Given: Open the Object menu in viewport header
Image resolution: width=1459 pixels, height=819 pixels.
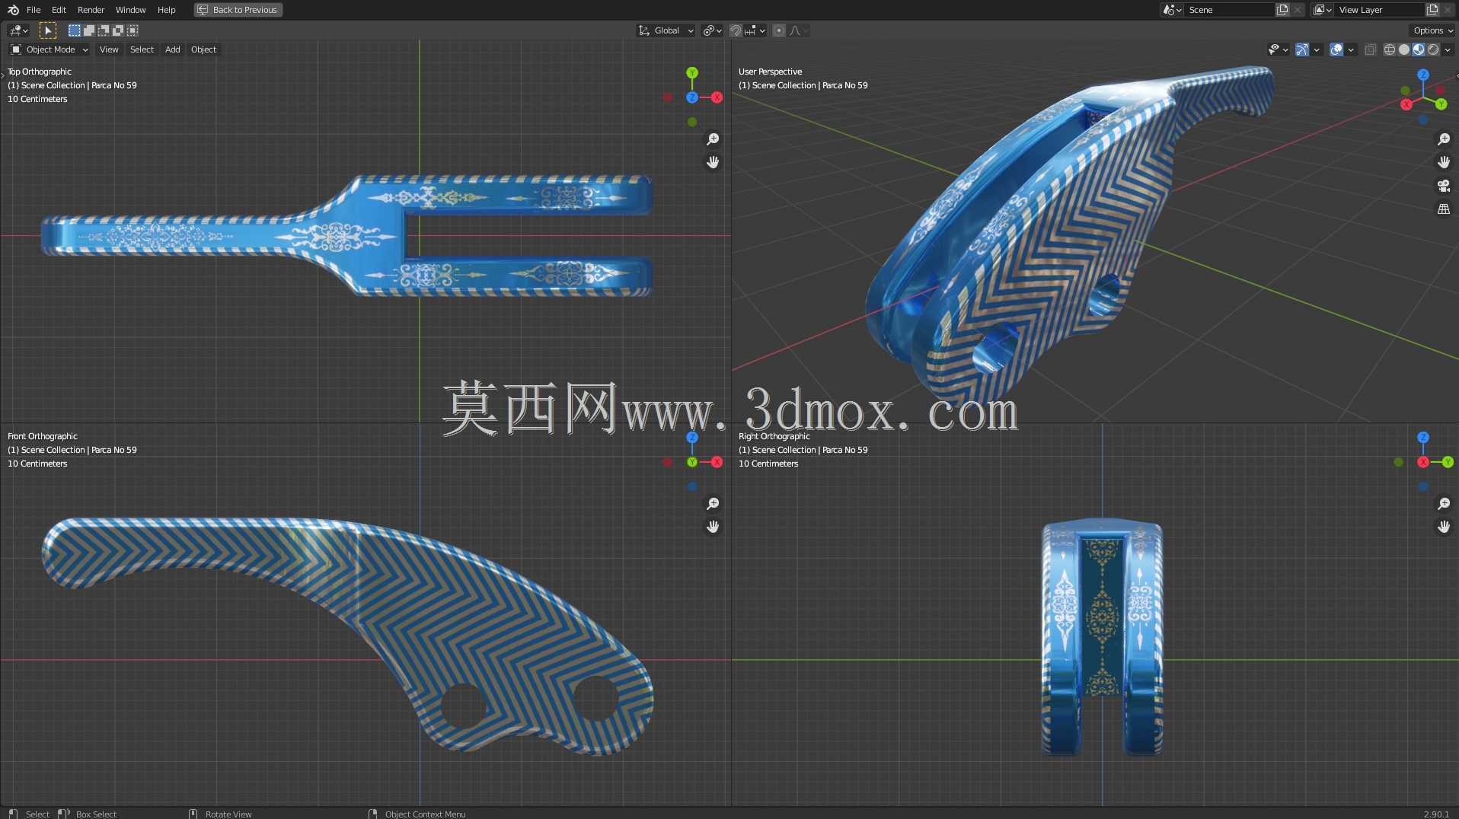Looking at the screenshot, I should click(203, 49).
